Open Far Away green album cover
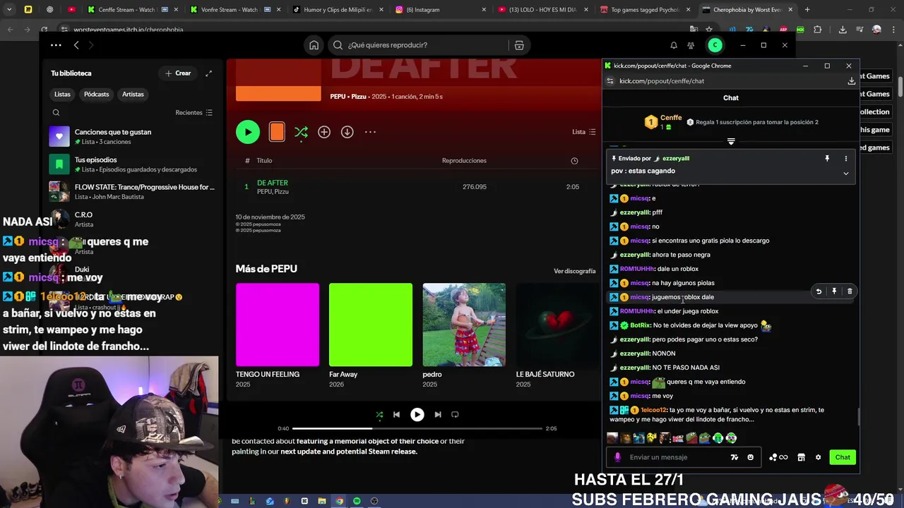904x508 pixels. 371,325
